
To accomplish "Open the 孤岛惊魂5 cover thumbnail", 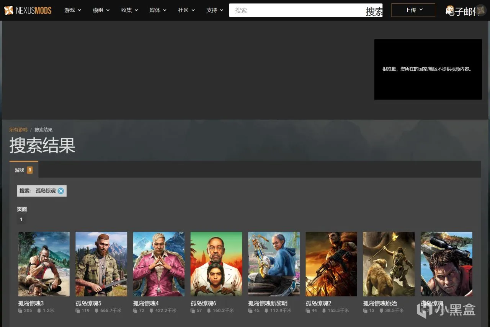I will click(x=101, y=264).
